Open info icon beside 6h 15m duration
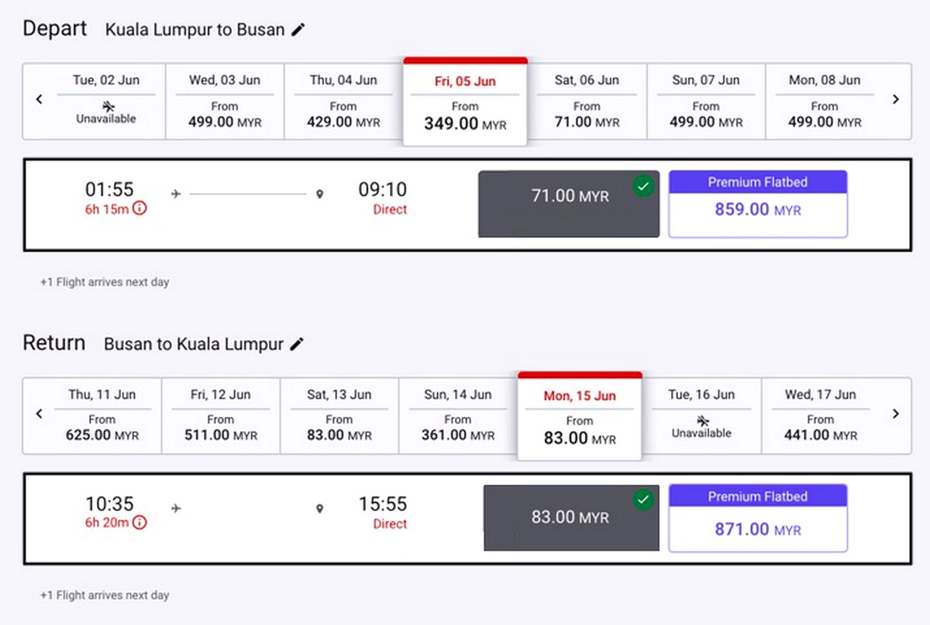The image size is (930, 625). pyautogui.click(x=139, y=208)
